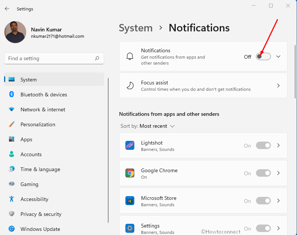Click the Personalization paintbrush icon

point(12,124)
